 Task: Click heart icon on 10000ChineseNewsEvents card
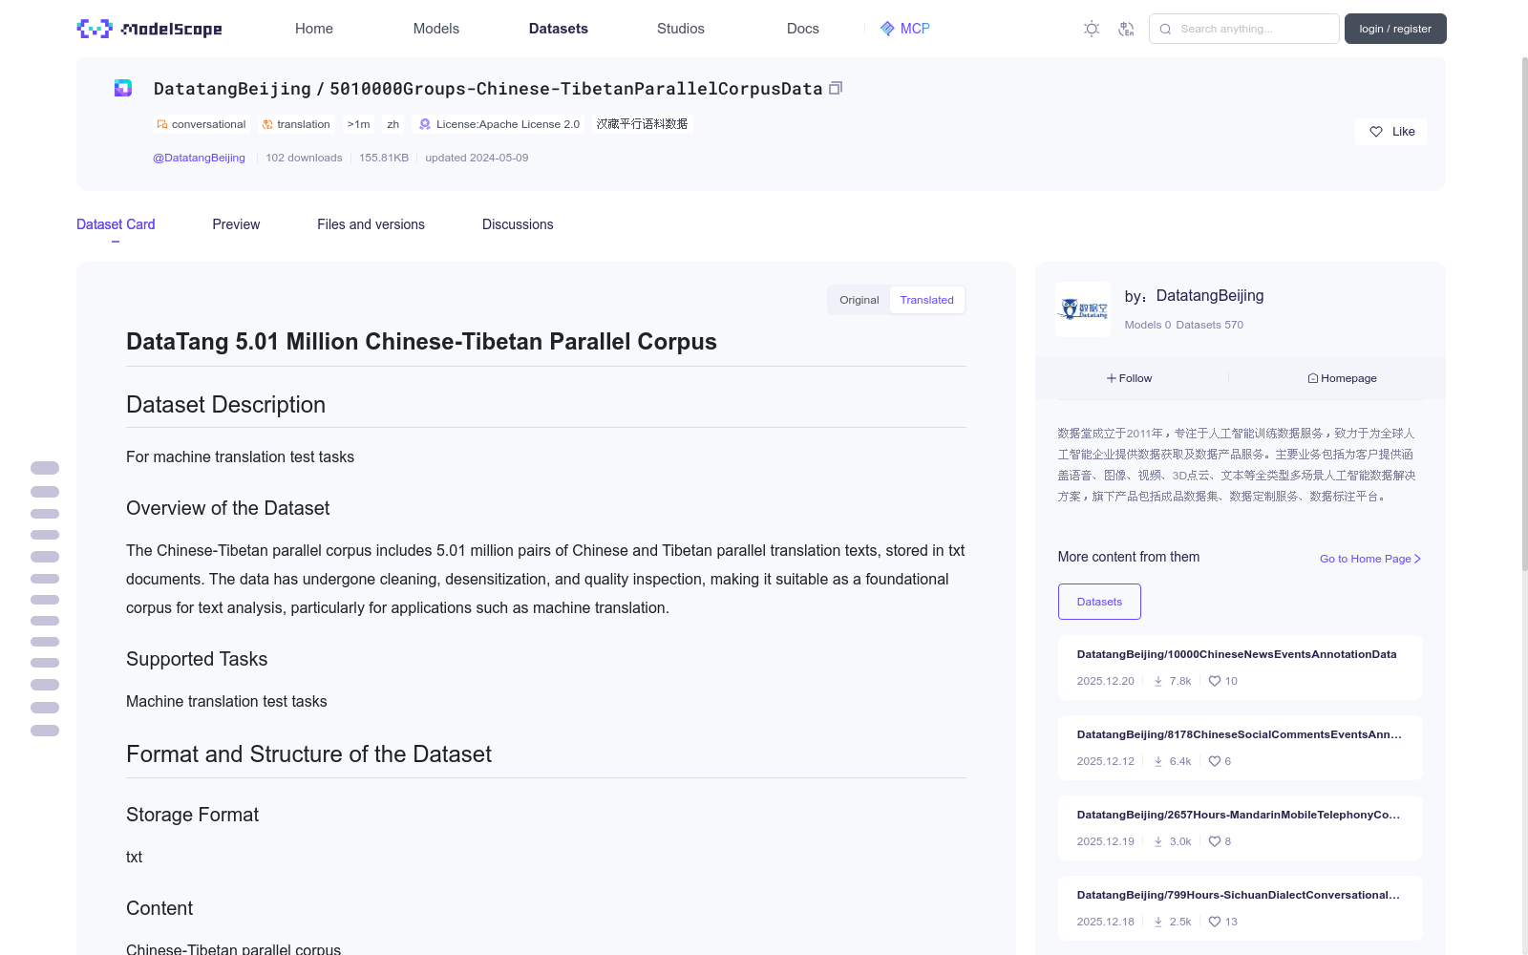coord(1215,681)
